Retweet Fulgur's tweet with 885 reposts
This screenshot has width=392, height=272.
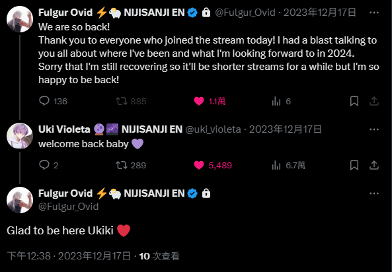point(131,101)
